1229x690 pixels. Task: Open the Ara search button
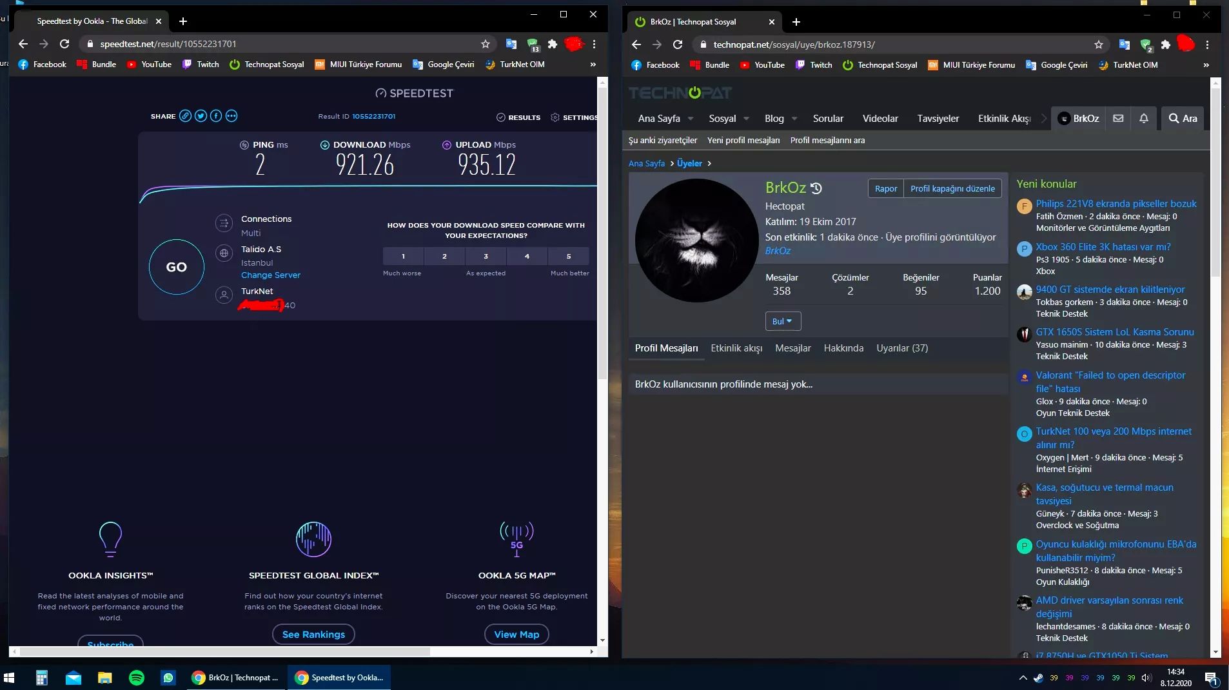pyautogui.click(x=1183, y=119)
